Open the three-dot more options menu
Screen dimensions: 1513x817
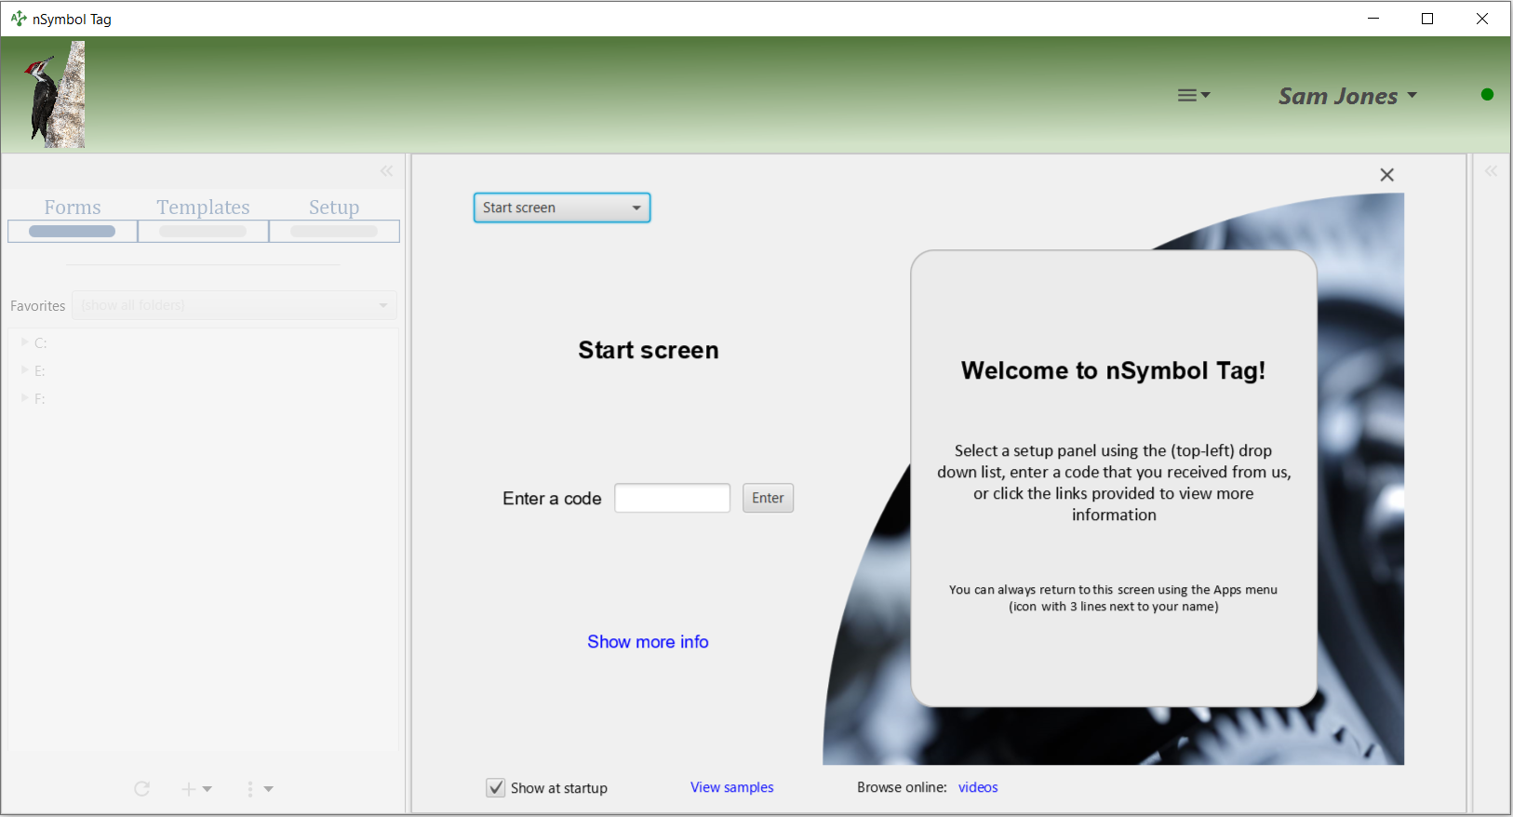tap(260, 789)
